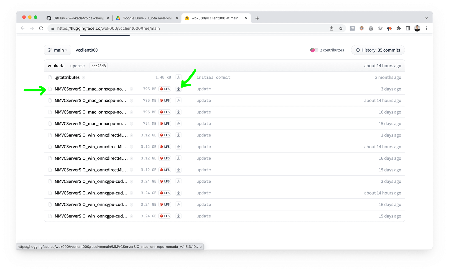Open the w-okada author link
Image resolution: width=449 pixels, height=271 pixels.
pos(56,66)
